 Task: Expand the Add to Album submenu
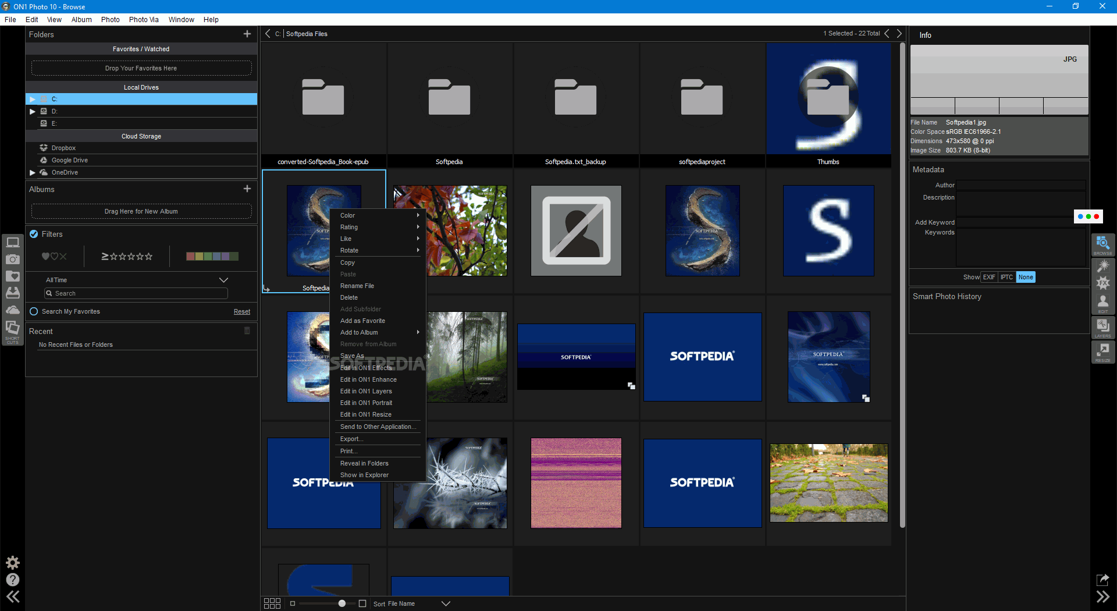[378, 332]
